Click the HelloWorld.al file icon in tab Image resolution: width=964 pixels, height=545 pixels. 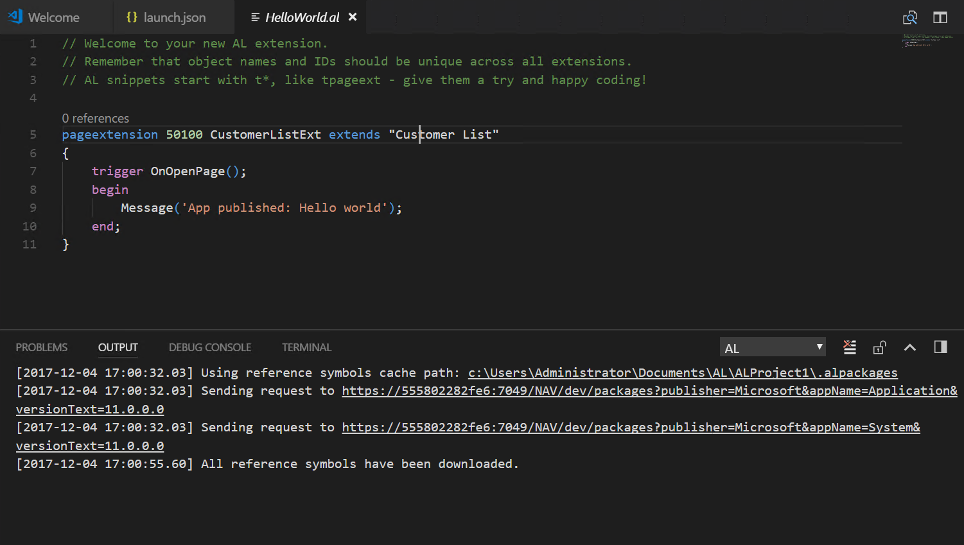[254, 17]
